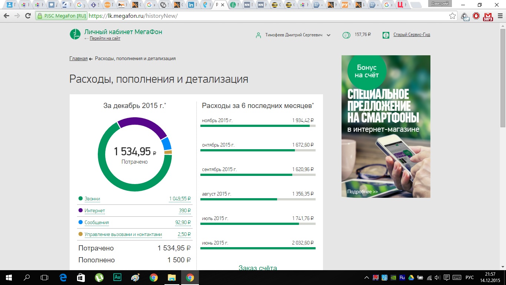Show hidden system tray icons
The image size is (506, 285).
coord(367,278)
